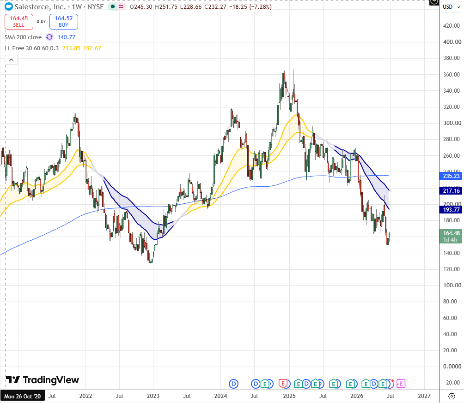Click the open price O245.30

141,7
